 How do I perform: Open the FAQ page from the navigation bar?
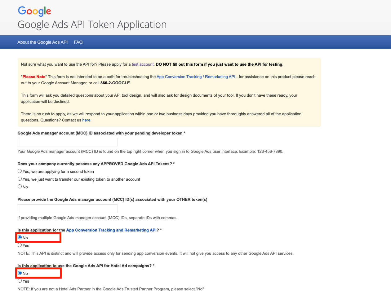pos(78,42)
